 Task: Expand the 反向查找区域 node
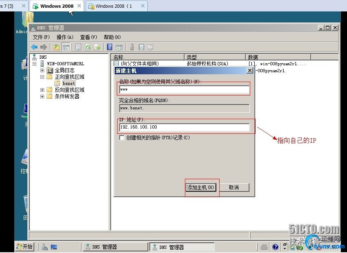[x=42, y=90]
